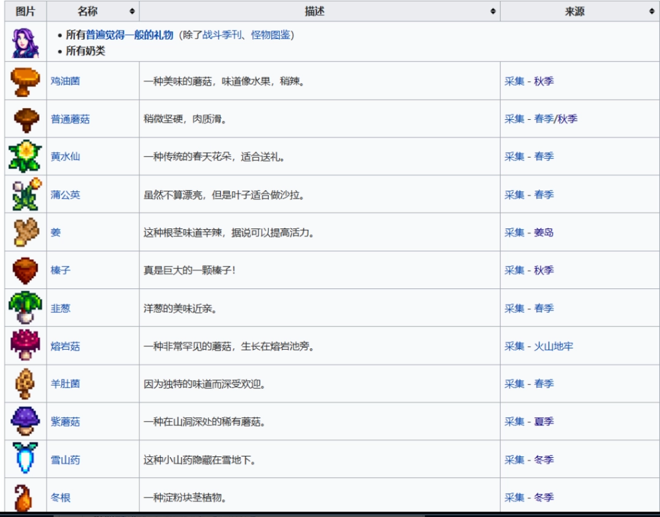The height and width of the screenshot is (517, 660).
Task: Click the 姜 ginger root icon
Action: pyautogui.click(x=26, y=232)
